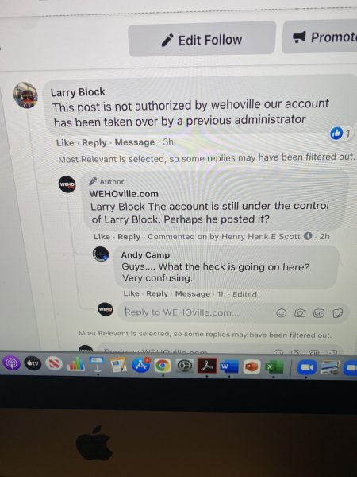357x477 pixels.
Task: Message Andy Camp from his comment
Action: [x=193, y=294]
